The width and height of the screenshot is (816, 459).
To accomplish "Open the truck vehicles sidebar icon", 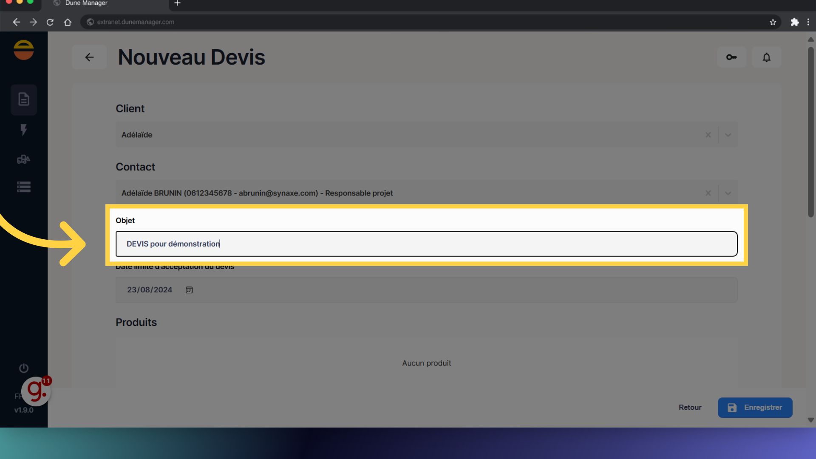I will [24, 159].
